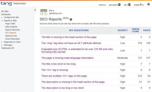
Task: Open PROFILE in the top bar
Action: pos(102,5)
